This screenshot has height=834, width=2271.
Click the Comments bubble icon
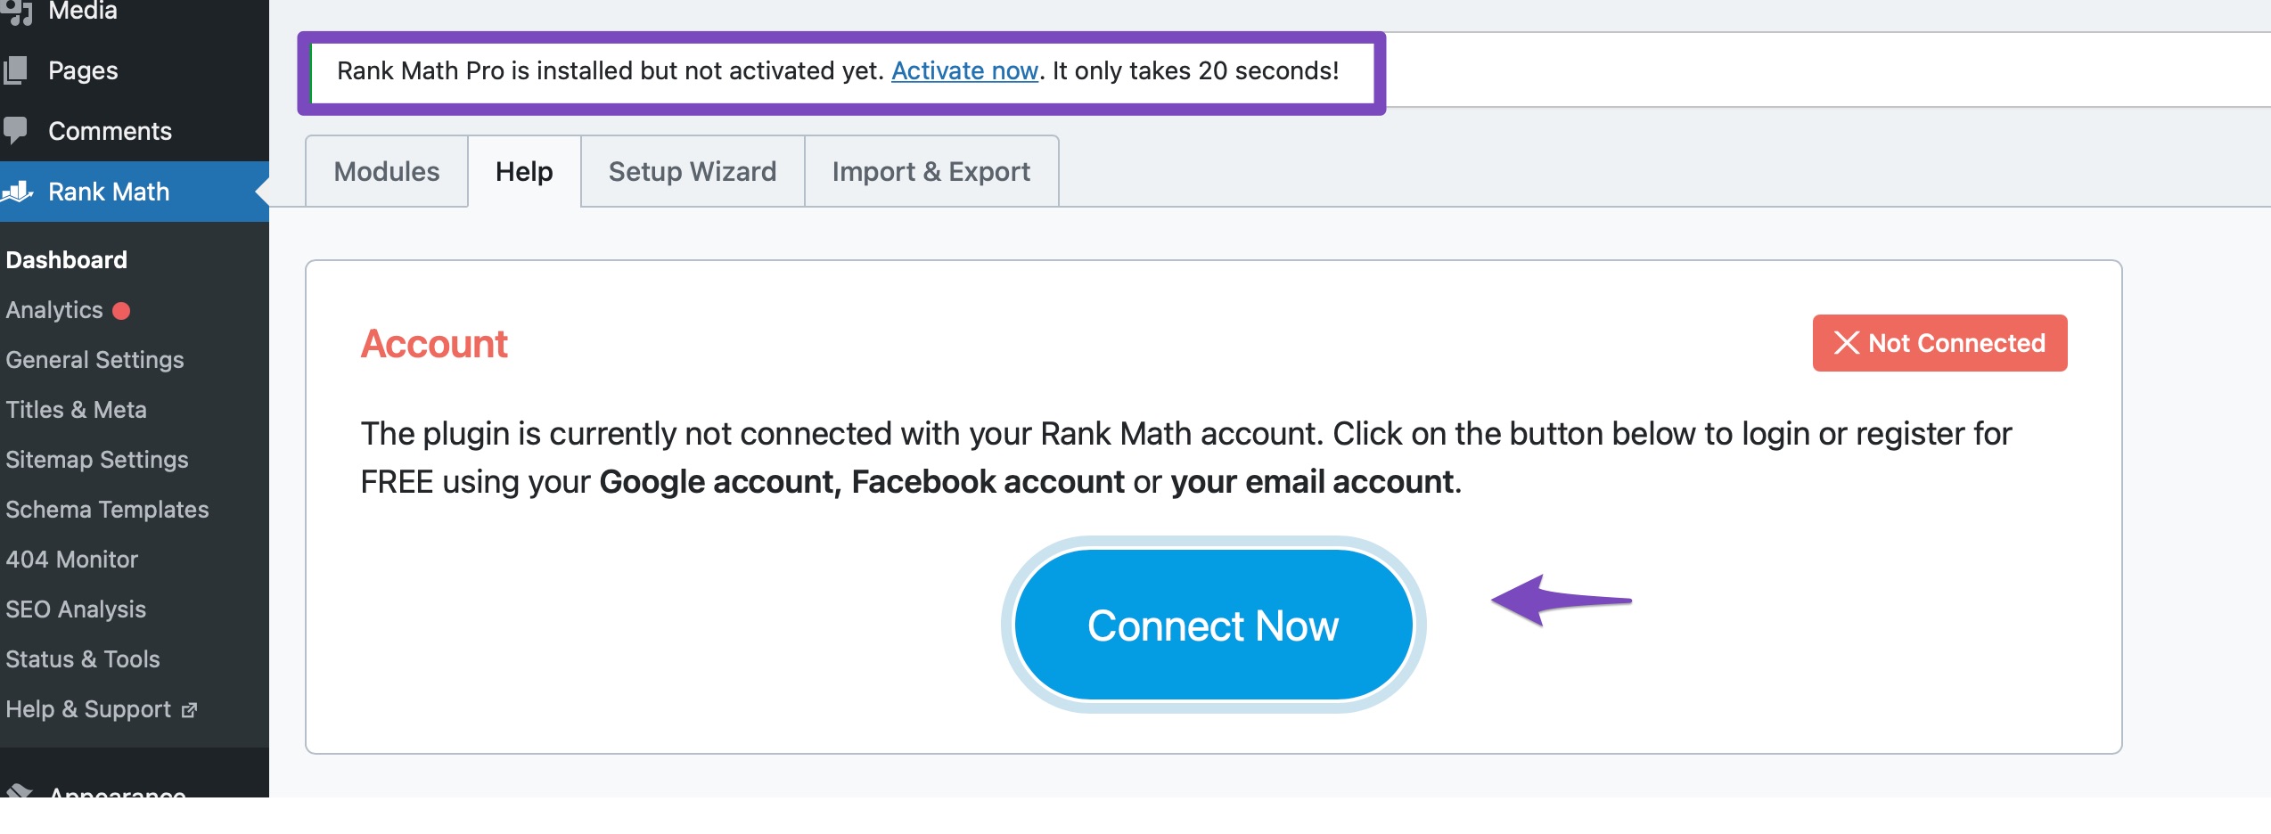pos(16,130)
